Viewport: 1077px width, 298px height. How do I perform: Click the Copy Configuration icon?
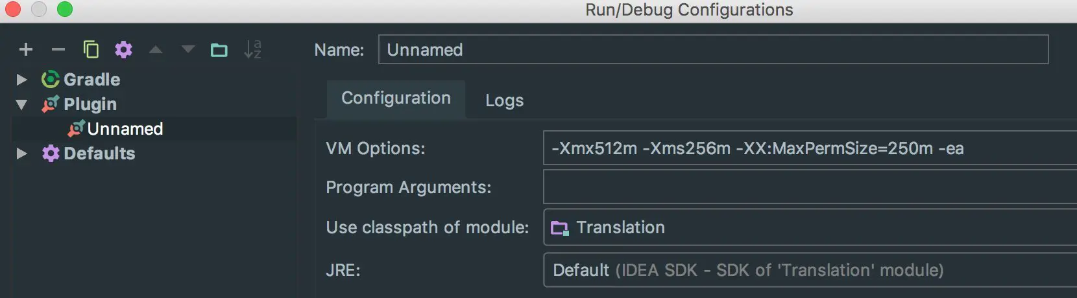coord(91,50)
